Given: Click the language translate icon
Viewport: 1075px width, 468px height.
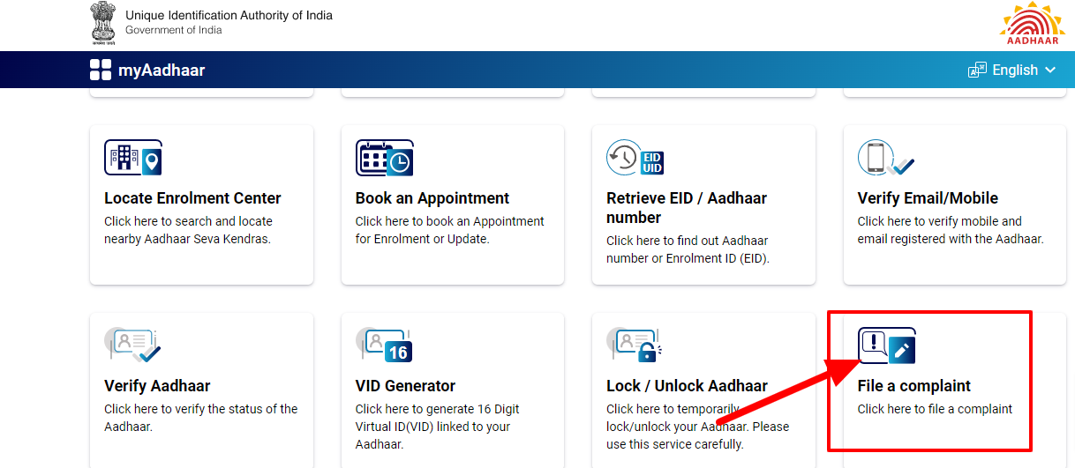Looking at the screenshot, I should point(977,71).
